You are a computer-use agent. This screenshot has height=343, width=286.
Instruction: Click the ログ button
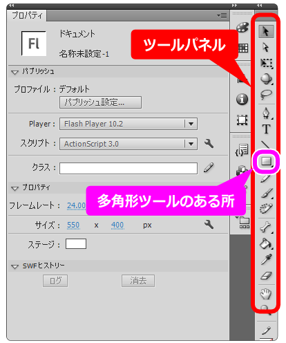(x=55, y=281)
